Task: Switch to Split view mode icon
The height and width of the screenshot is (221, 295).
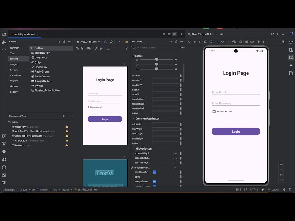Action: [x=169, y=34]
